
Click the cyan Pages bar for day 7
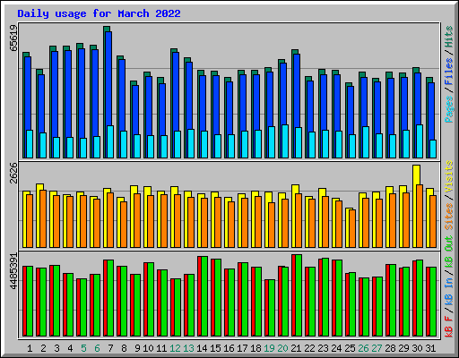coord(110,141)
